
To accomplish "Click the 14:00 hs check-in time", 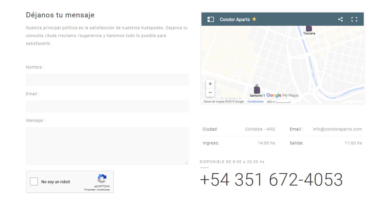I will point(266,143).
